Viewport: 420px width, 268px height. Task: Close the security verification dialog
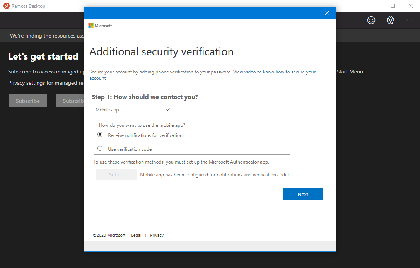point(326,13)
